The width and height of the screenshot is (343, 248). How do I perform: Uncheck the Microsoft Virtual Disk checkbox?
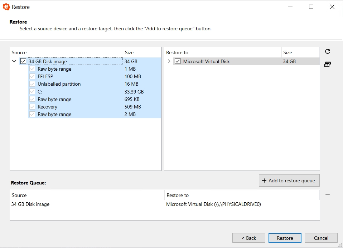[178, 61]
